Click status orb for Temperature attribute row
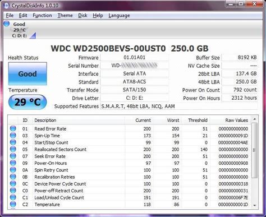 [x=13, y=204]
